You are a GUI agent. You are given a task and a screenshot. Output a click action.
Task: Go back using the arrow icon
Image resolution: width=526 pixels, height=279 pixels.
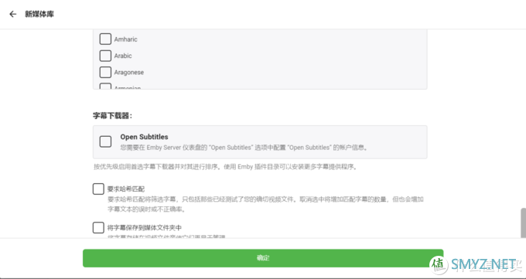coord(12,14)
